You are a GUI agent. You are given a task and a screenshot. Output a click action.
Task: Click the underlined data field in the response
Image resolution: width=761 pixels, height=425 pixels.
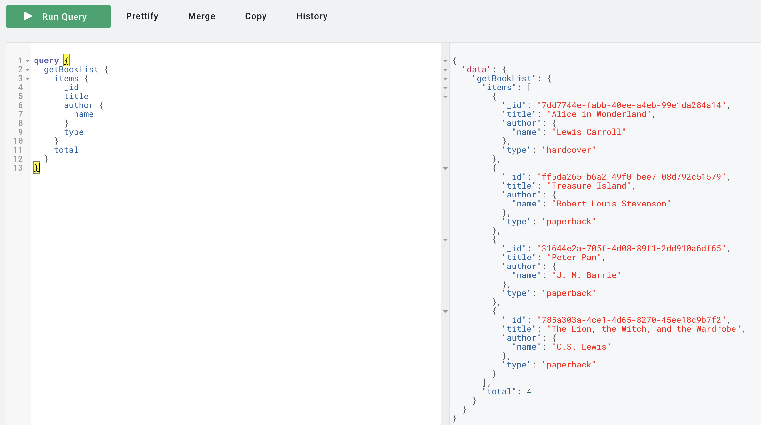(x=476, y=69)
